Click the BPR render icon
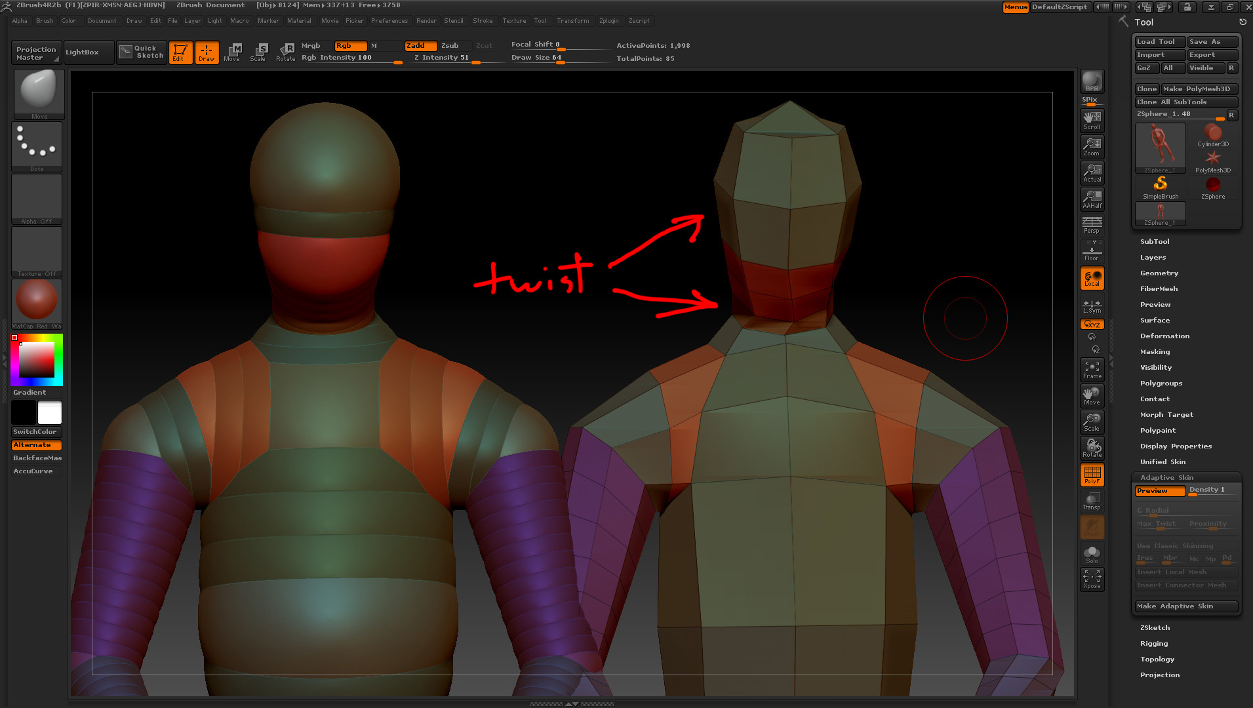This screenshot has width=1253, height=708. point(1092,81)
